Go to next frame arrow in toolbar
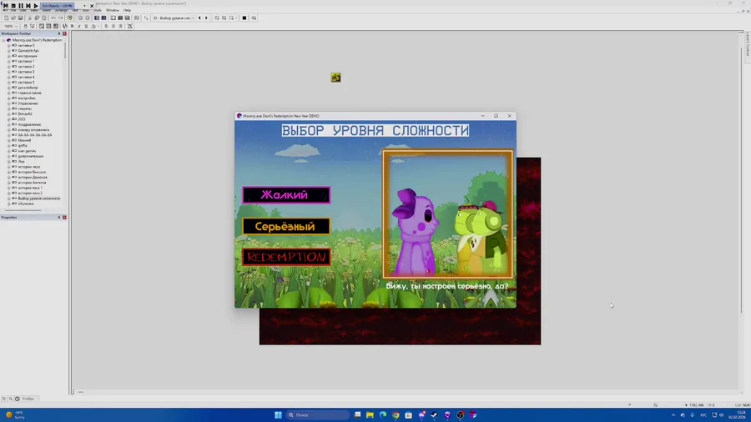 pos(206,18)
